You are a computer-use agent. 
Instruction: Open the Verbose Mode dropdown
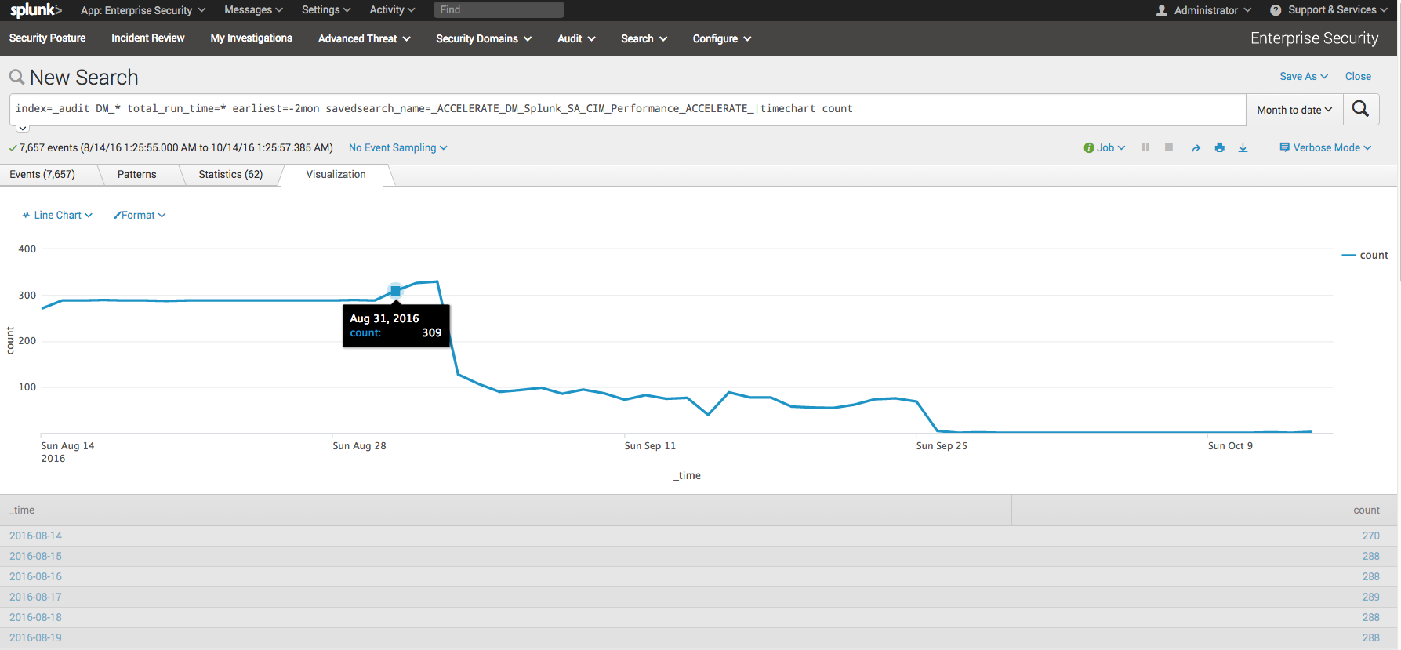(x=1326, y=147)
